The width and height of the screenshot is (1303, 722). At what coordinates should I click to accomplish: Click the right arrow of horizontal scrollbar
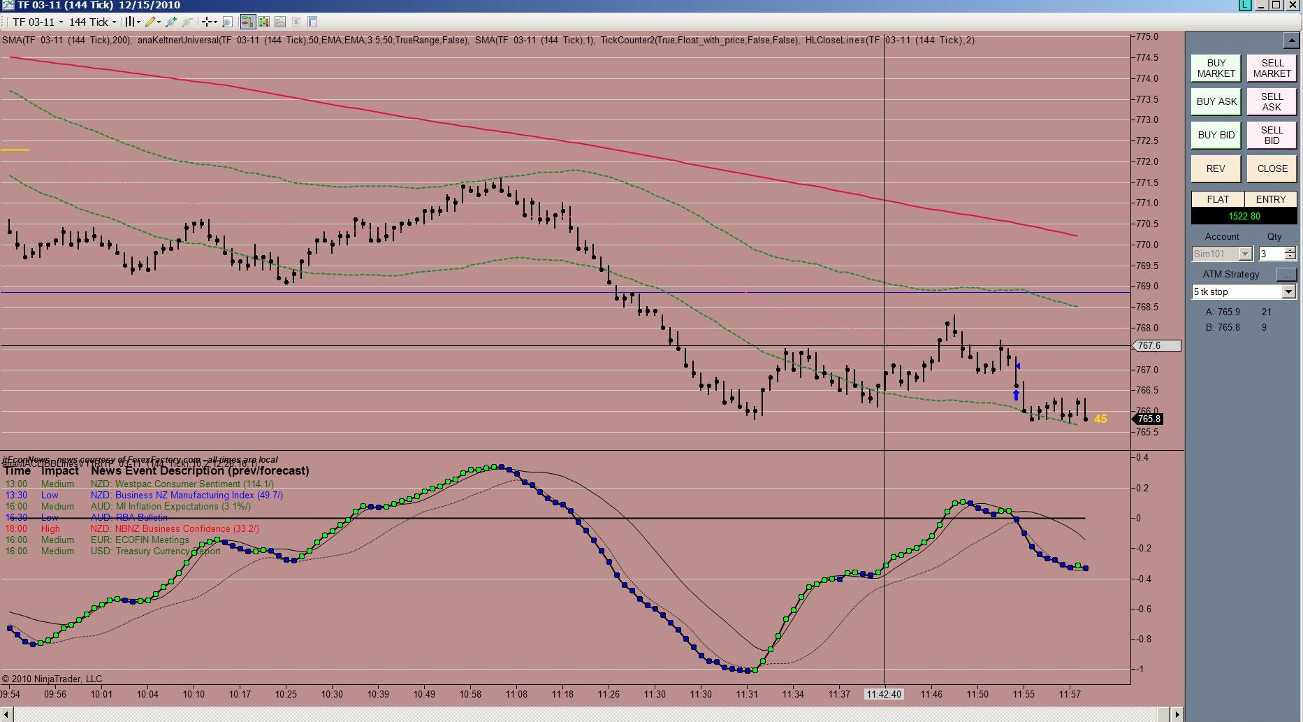click(1177, 714)
